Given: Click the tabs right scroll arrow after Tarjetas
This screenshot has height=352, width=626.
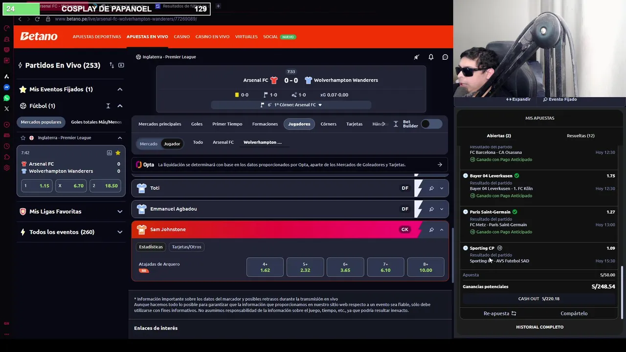Looking at the screenshot, I should (x=383, y=124).
